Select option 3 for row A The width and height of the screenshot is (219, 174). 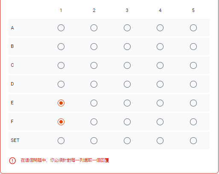tap(127, 28)
